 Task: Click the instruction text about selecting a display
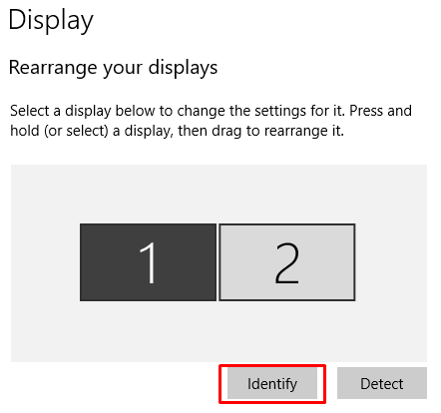(x=211, y=121)
